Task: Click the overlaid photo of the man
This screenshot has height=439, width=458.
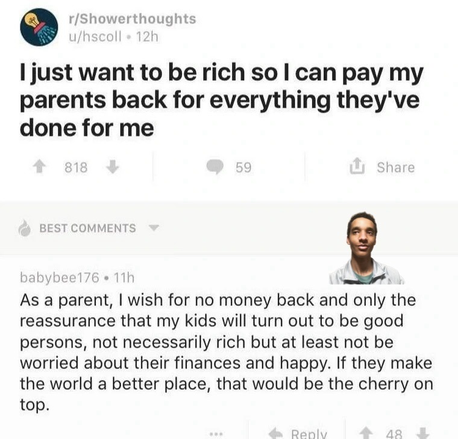Action: pos(365,249)
